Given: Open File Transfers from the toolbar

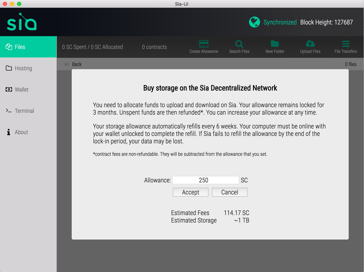Looking at the screenshot, I should coord(346,46).
